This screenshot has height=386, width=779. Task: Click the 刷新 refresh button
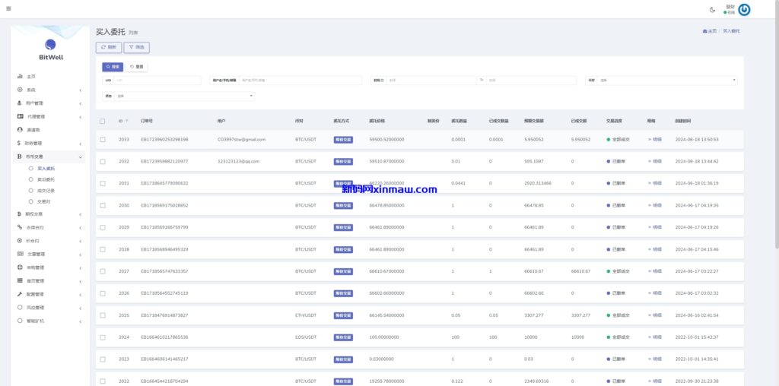coord(109,47)
